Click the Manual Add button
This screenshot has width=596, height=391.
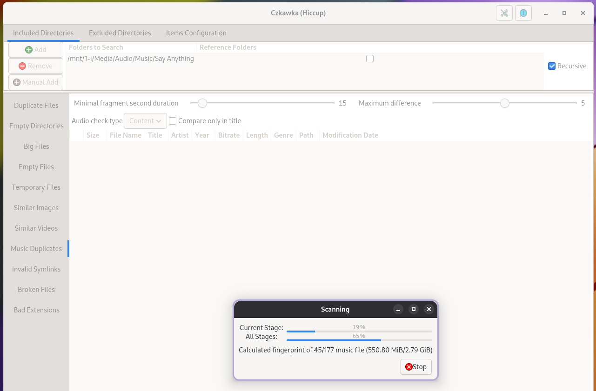coord(36,82)
